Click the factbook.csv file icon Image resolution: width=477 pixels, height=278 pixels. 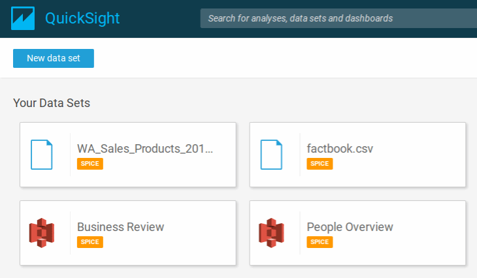point(271,155)
